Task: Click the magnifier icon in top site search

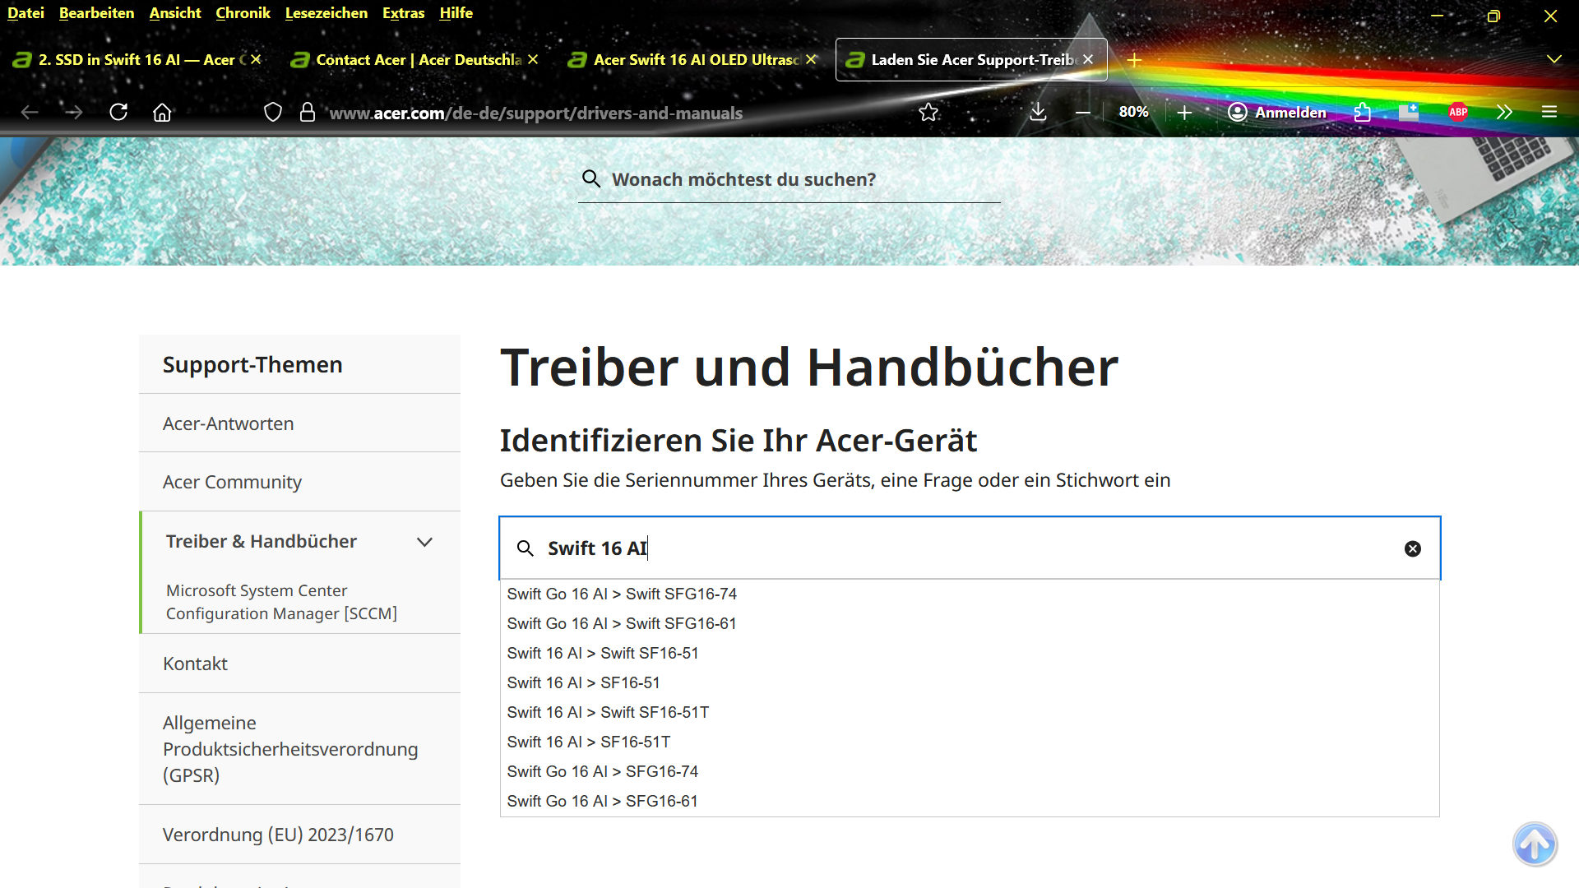Action: (590, 178)
